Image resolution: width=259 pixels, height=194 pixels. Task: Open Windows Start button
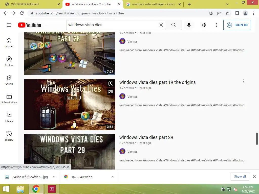[x=6, y=189]
